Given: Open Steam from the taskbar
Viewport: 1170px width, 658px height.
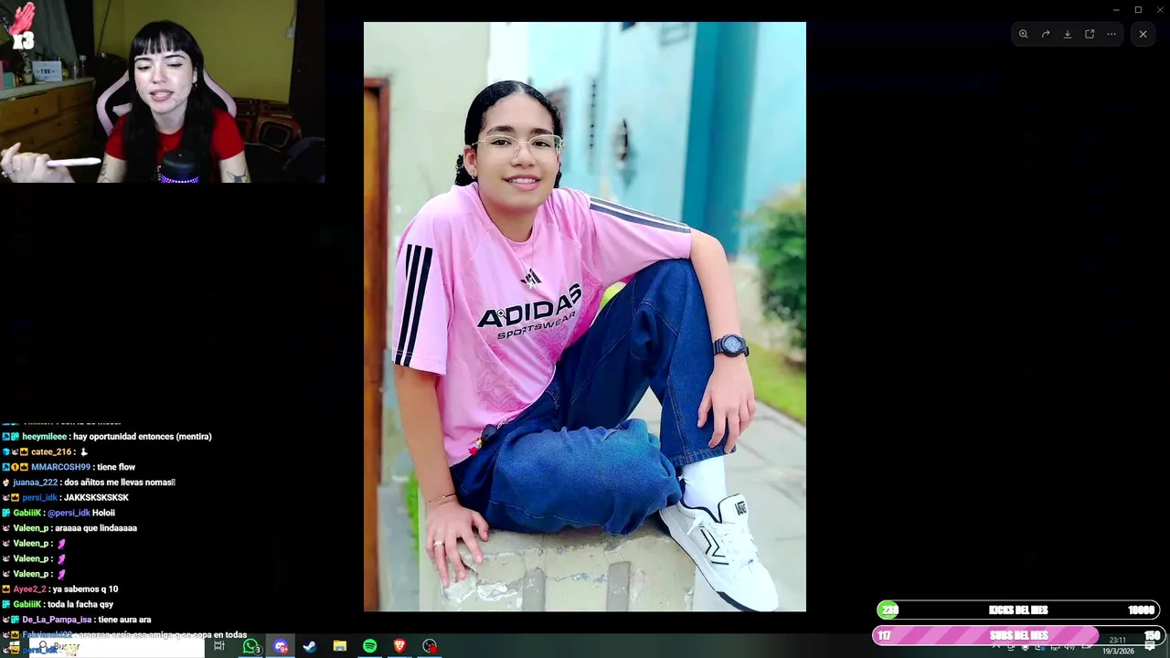Looking at the screenshot, I should 310,646.
